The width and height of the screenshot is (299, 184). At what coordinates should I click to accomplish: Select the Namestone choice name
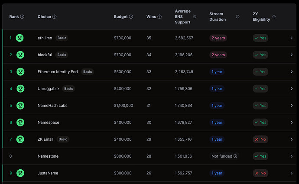[48, 156]
